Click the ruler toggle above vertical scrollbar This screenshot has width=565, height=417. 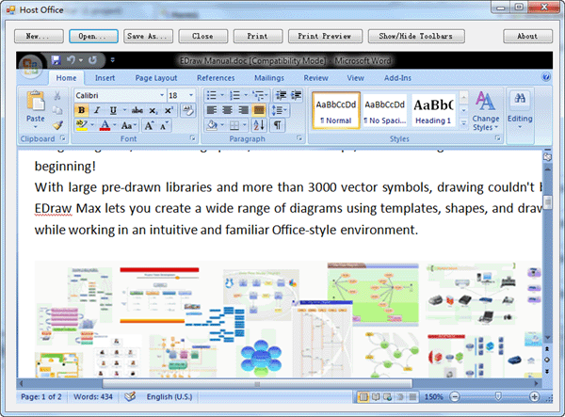[x=547, y=156]
